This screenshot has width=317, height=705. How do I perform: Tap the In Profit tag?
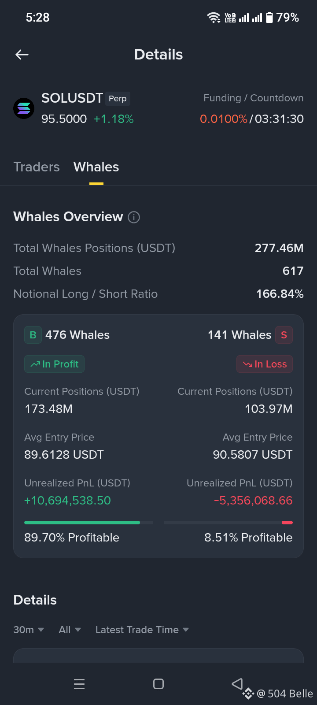54,364
